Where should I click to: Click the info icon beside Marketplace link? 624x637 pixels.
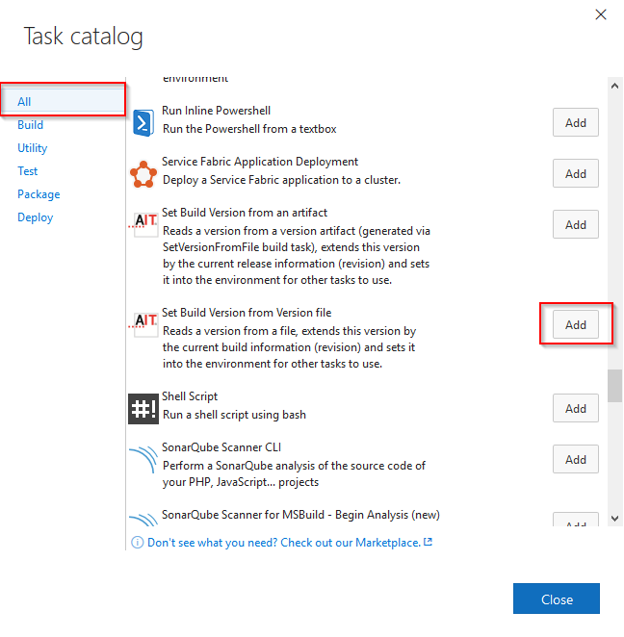coord(138,543)
